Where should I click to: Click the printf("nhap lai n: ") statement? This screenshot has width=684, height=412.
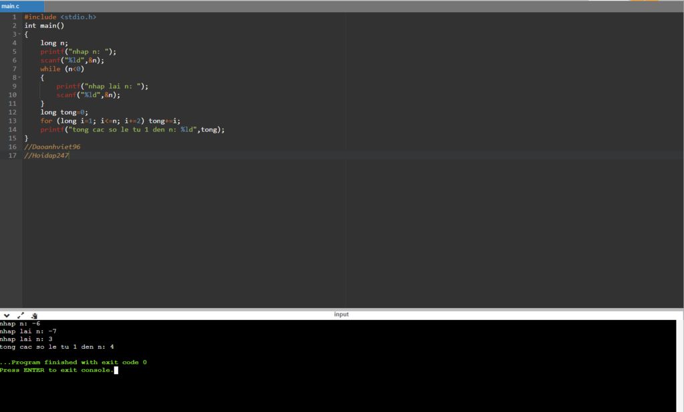[102, 86]
